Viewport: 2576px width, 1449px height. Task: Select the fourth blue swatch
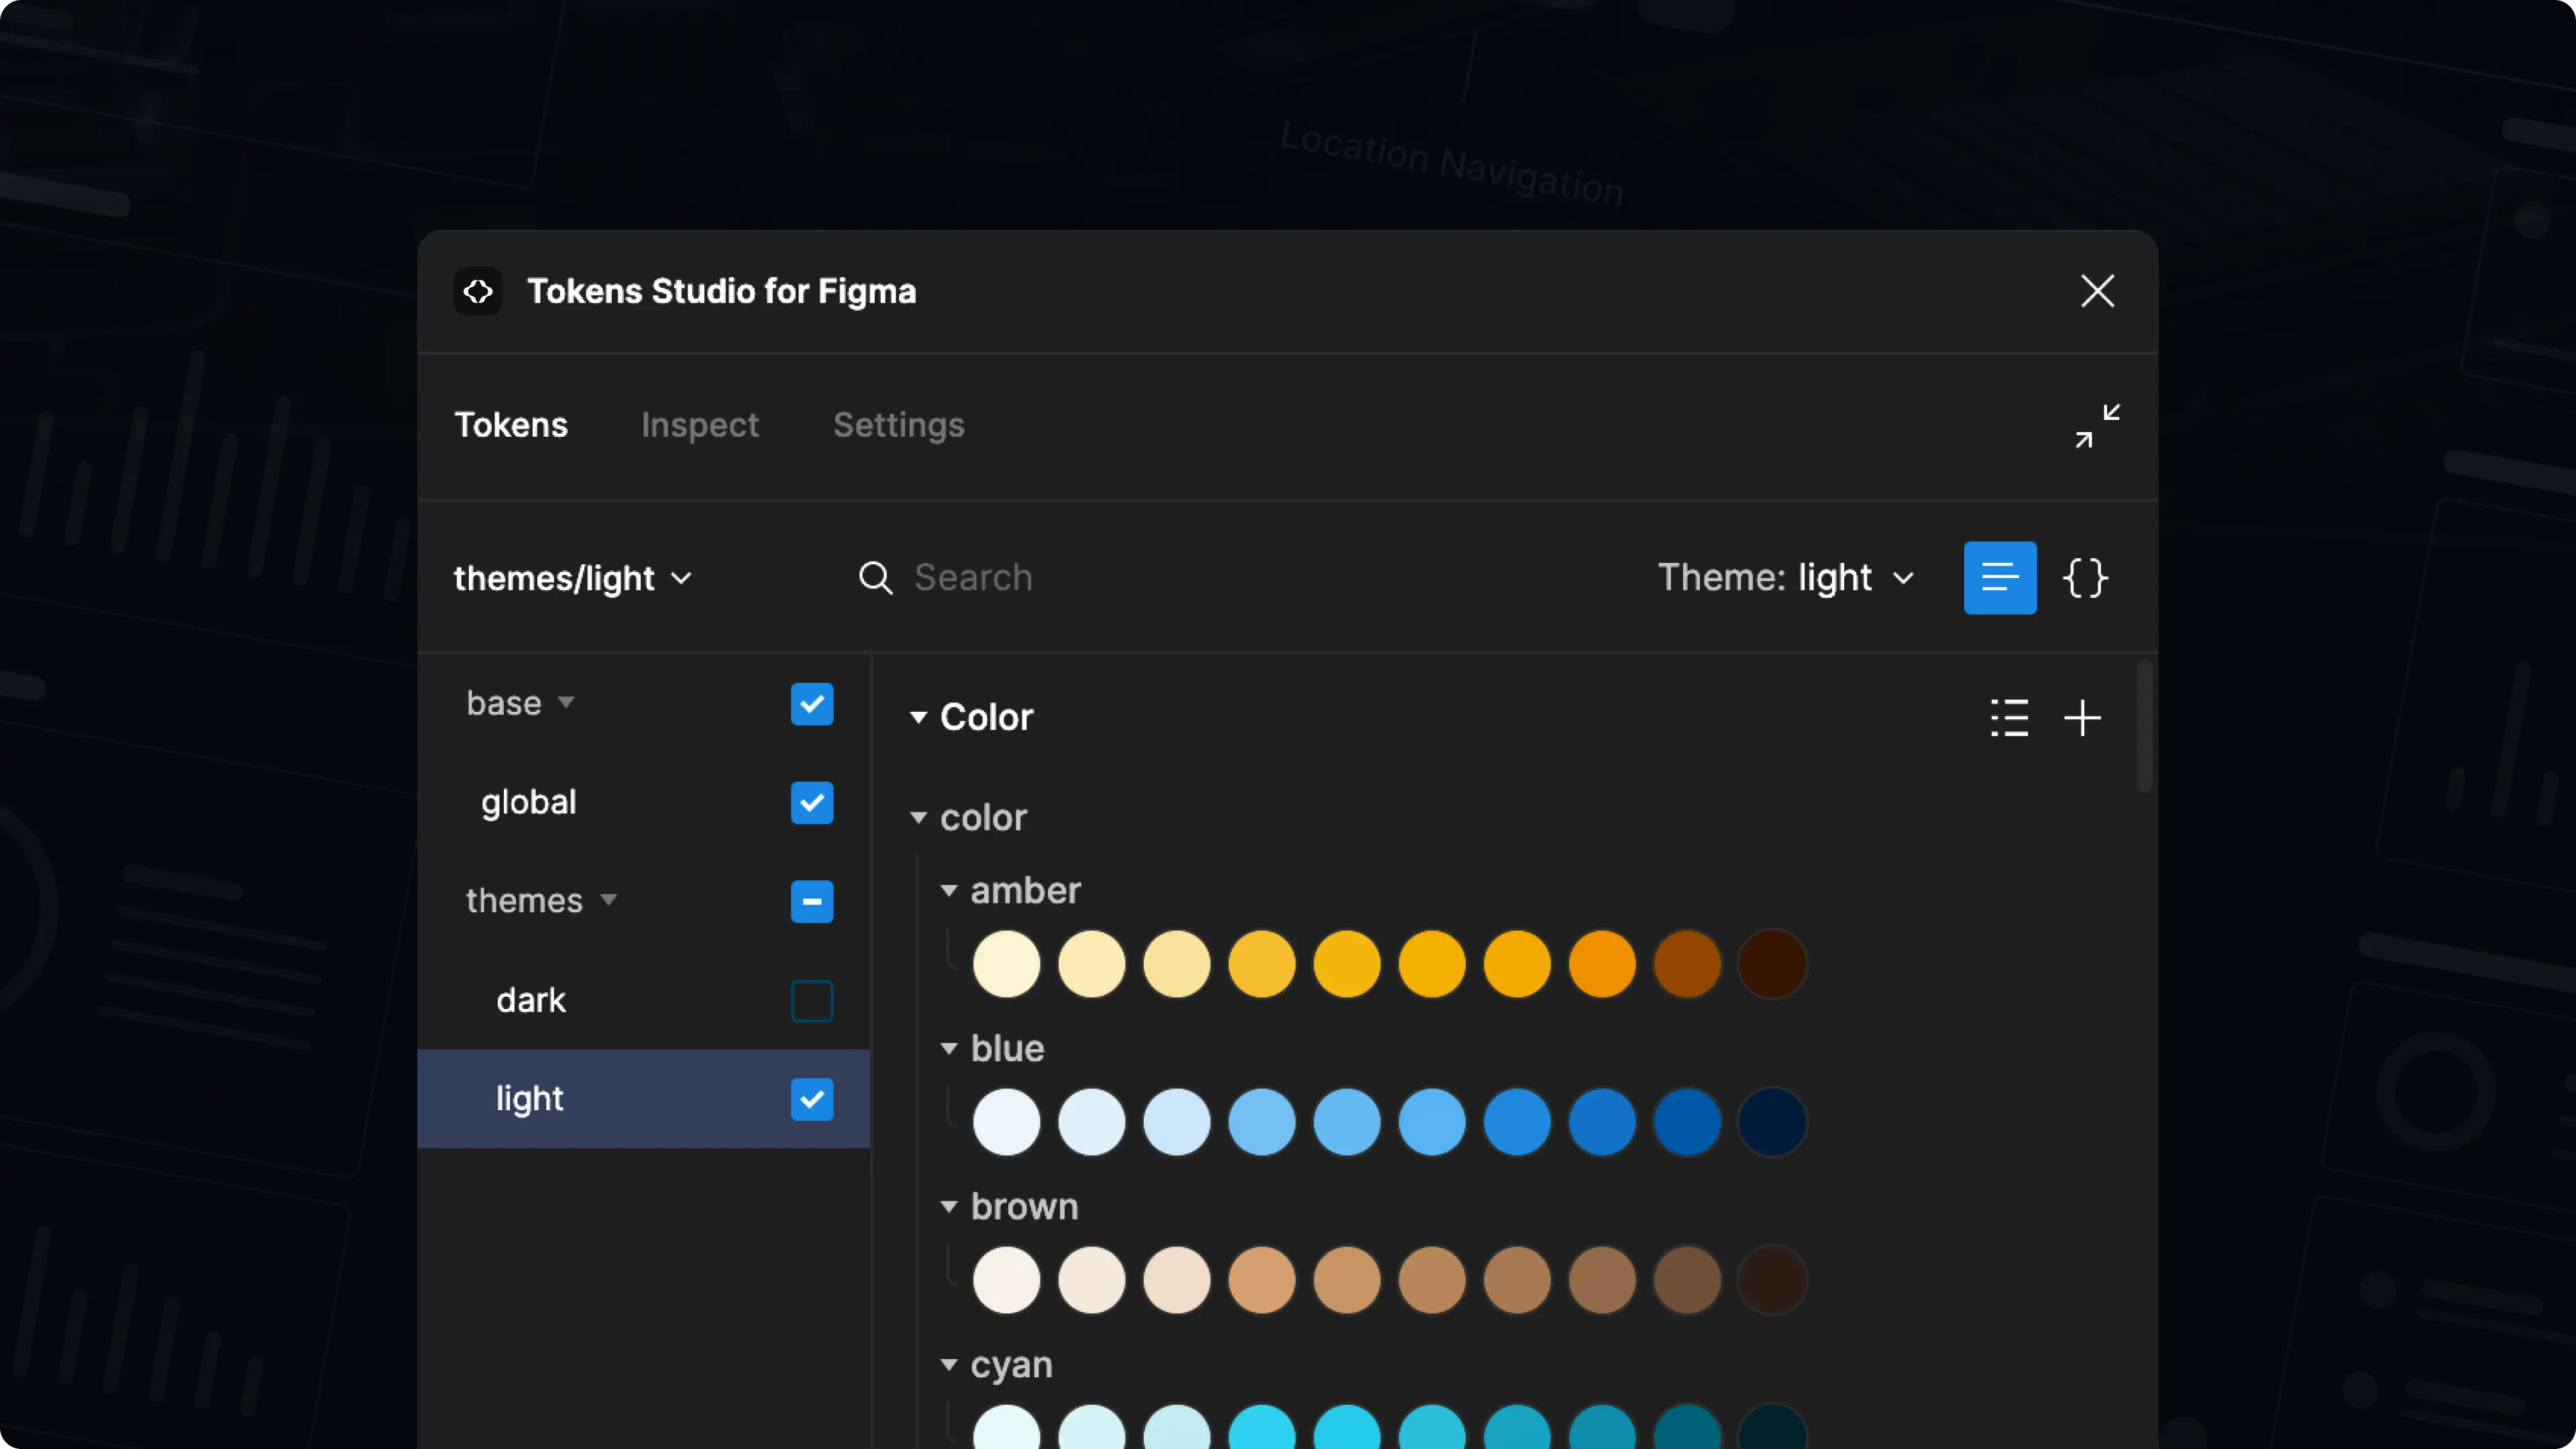click(1262, 1122)
